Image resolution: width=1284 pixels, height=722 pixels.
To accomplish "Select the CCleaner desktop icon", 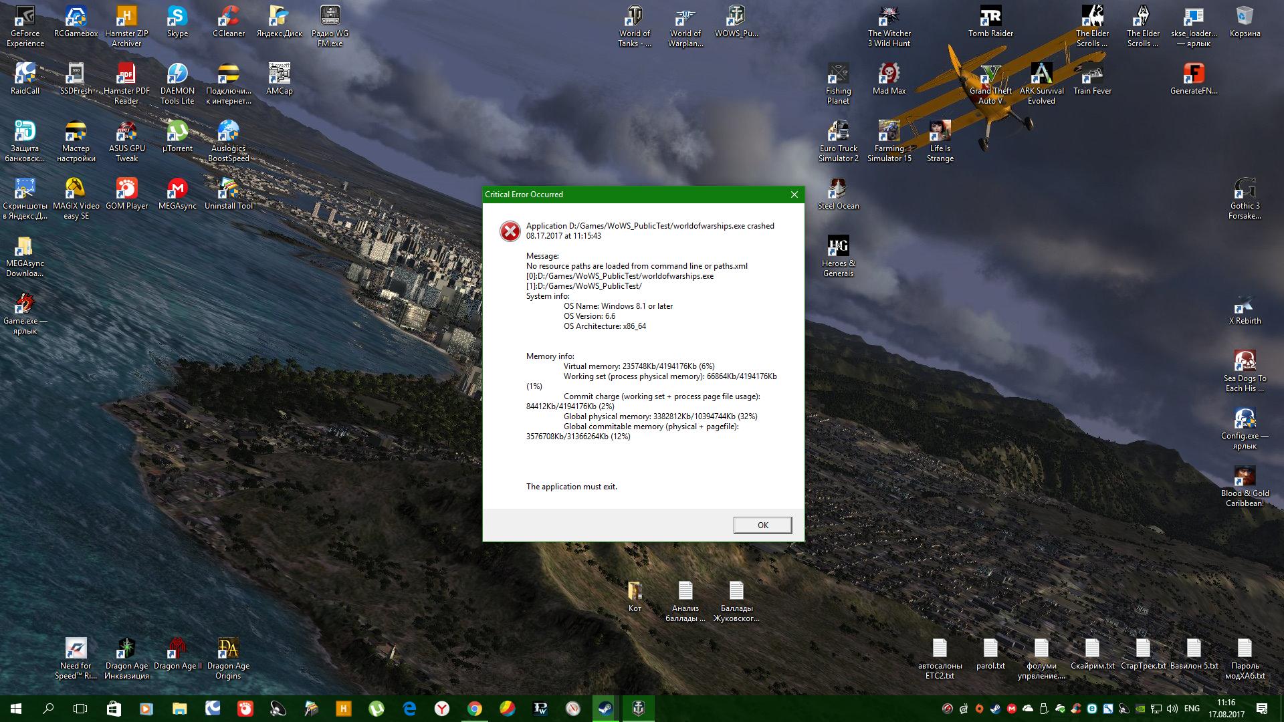I will pyautogui.click(x=229, y=22).
